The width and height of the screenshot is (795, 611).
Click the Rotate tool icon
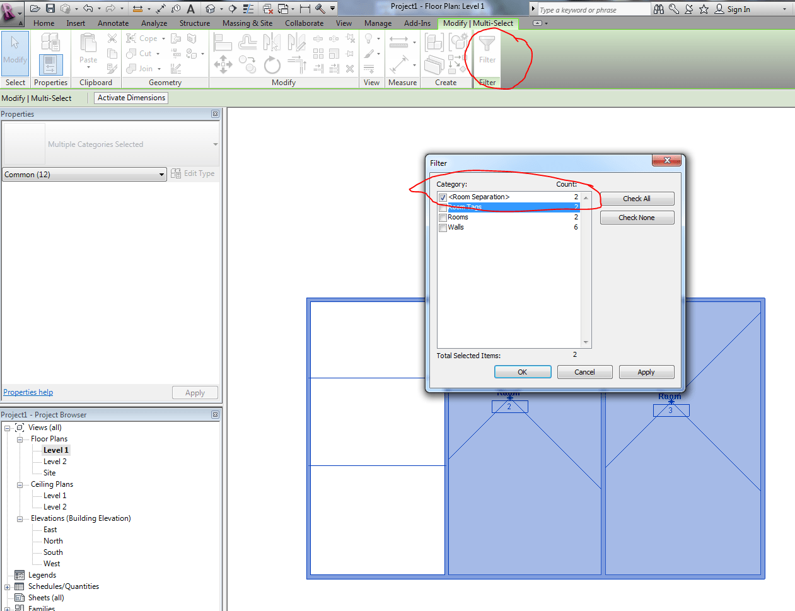272,65
